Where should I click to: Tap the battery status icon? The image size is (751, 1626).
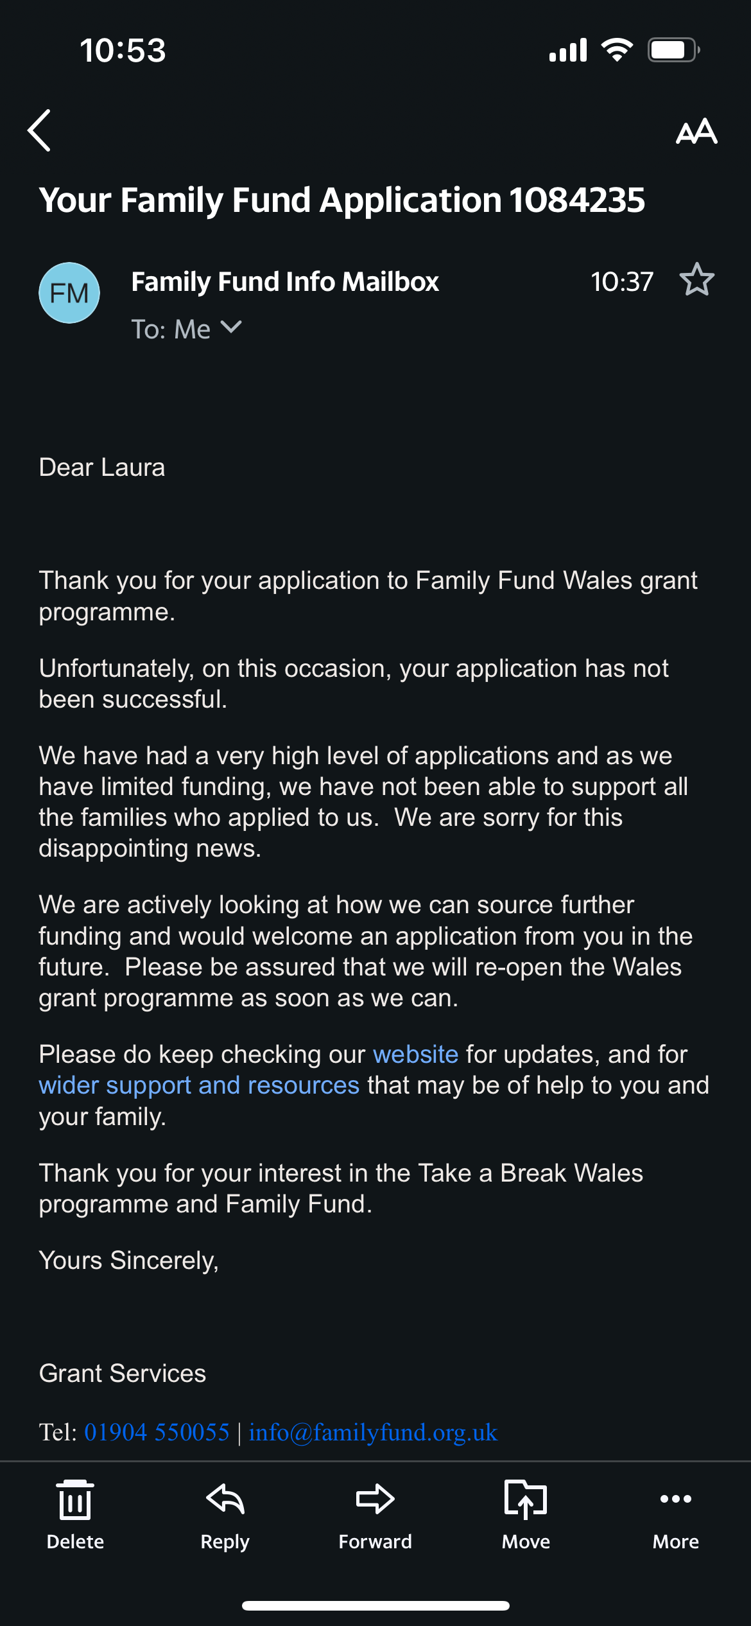click(673, 50)
